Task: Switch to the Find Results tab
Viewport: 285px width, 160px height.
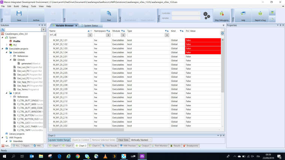Action: 109,146
